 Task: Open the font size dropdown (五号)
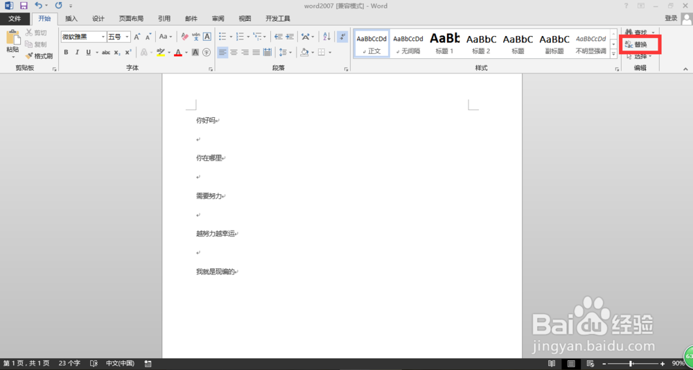point(128,37)
